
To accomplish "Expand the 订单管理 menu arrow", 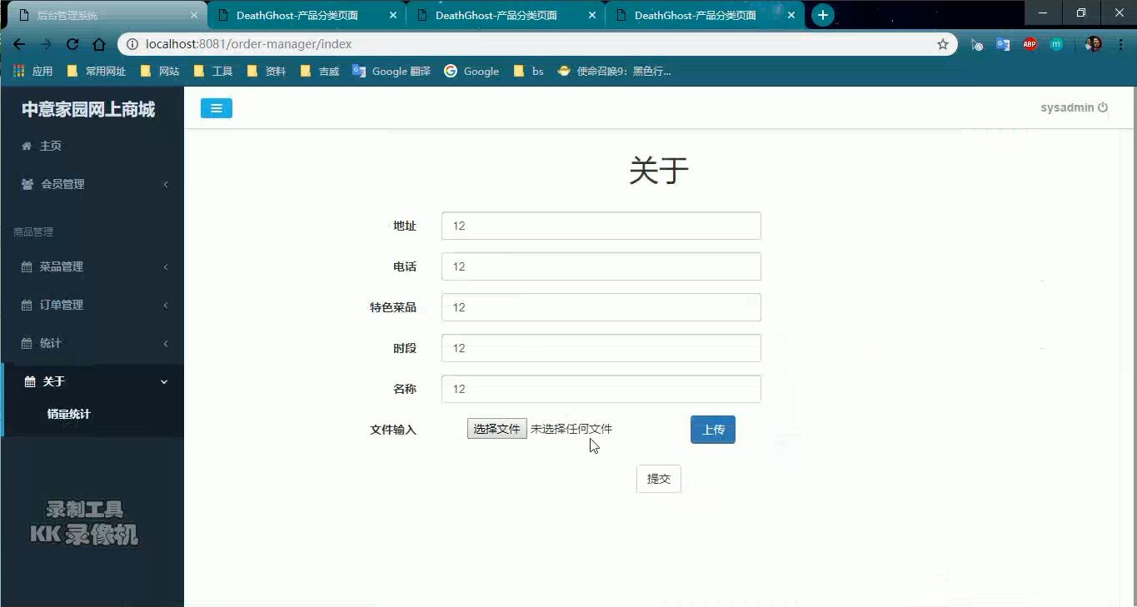I will [166, 305].
